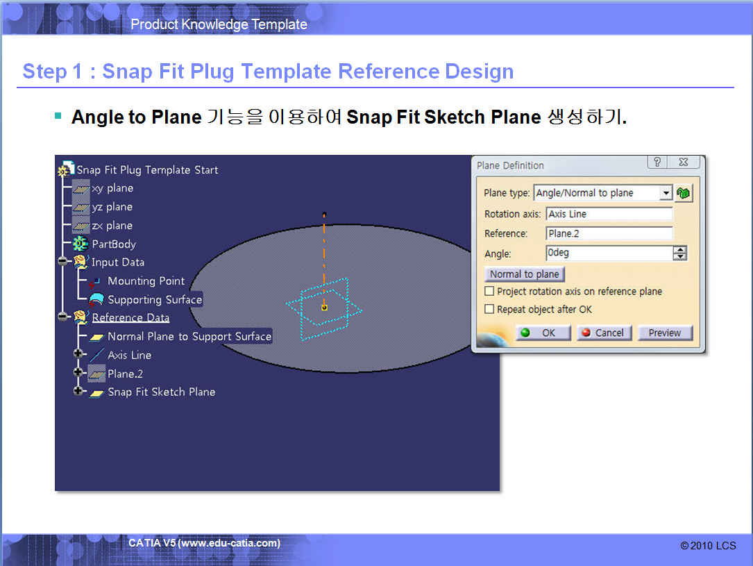This screenshot has width=753, height=566.
Task: Click the Normal to plane button
Action: point(524,274)
